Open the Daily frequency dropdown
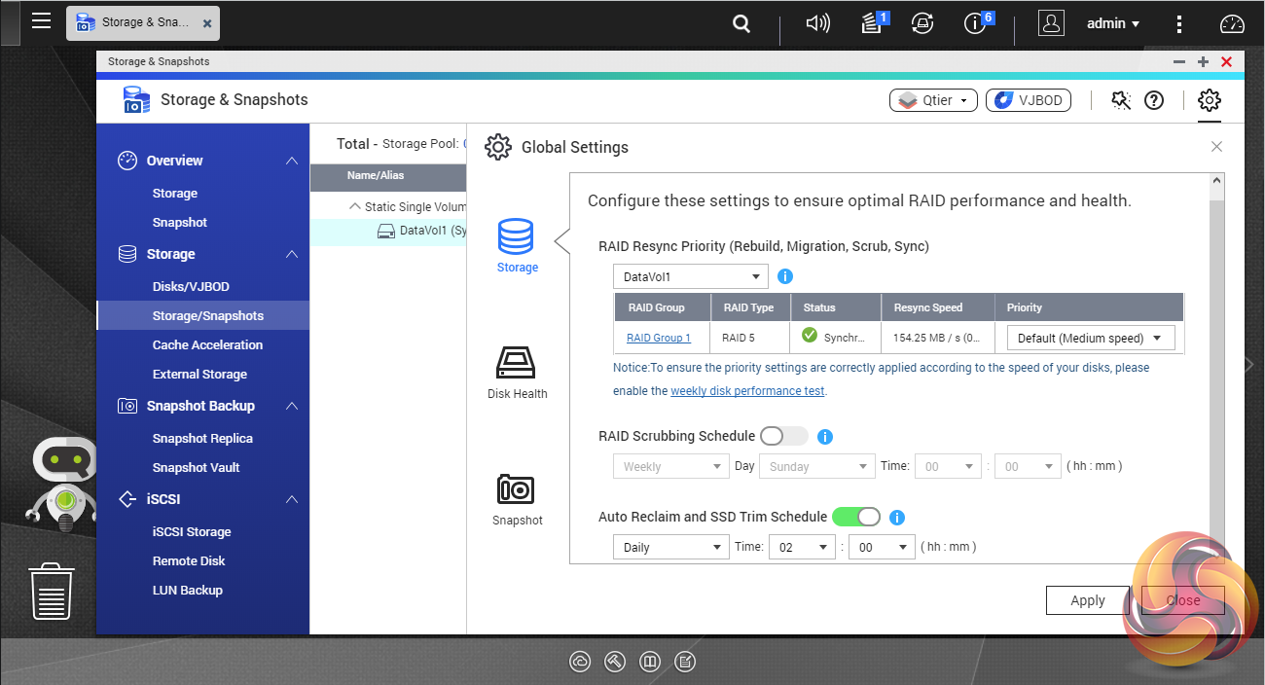This screenshot has height=685, width=1265. tap(670, 547)
